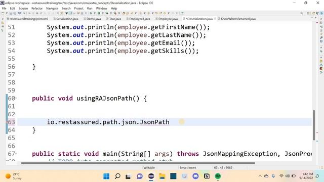
Task: Click the horizontal editor scrollbar
Action: (x=138, y=163)
